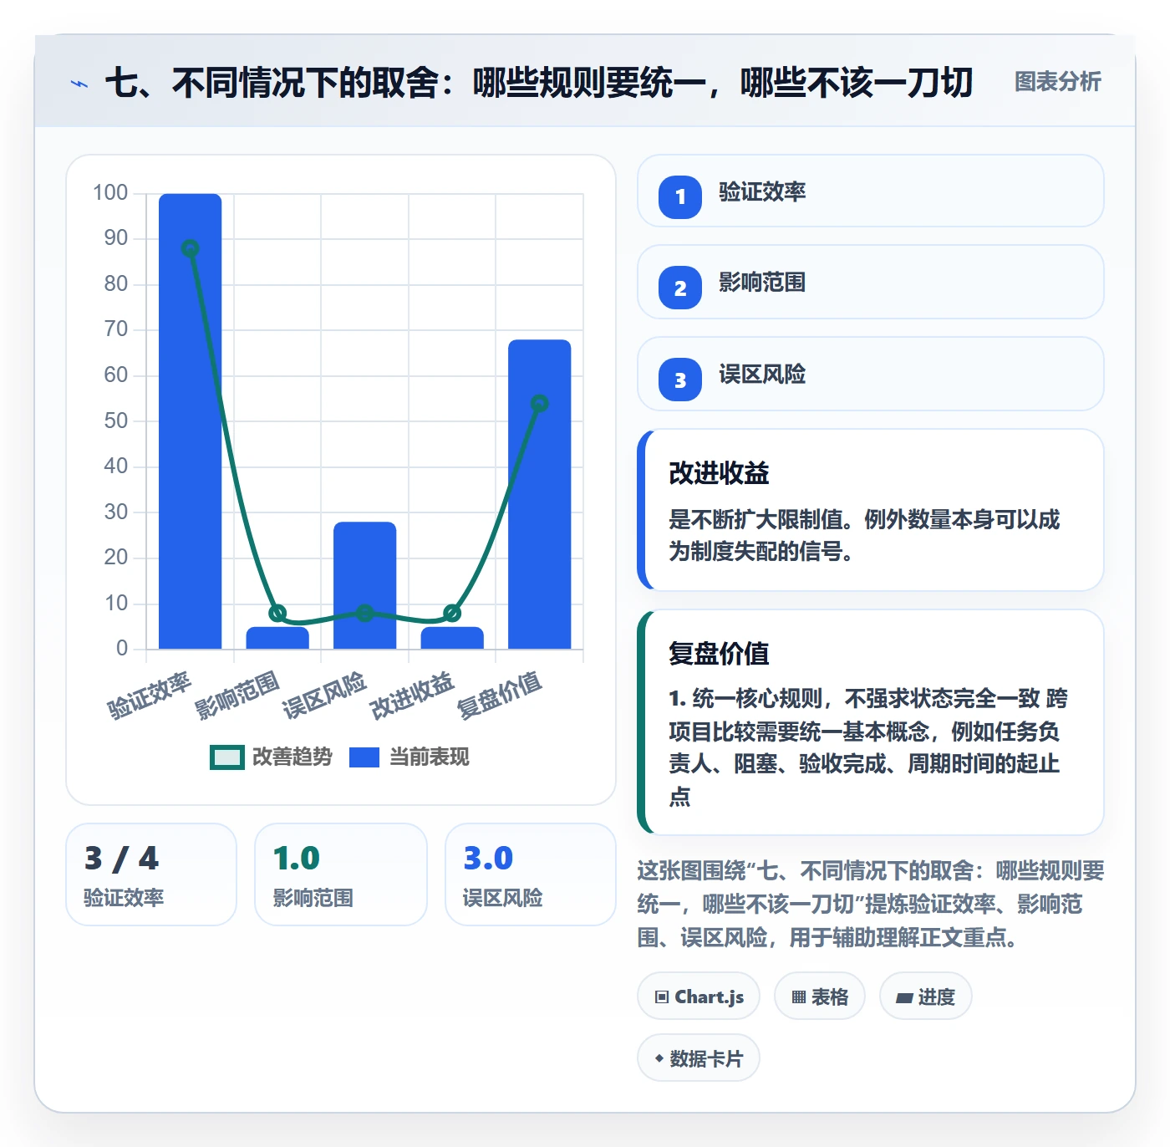Click the icon in the Chart.js tag
Image resolution: width=1170 pixels, height=1147 pixels.
coord(662,997)
